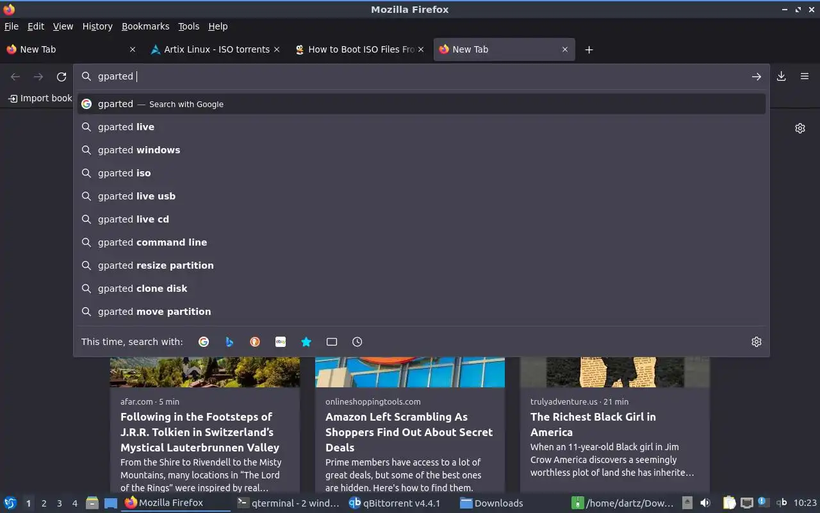The width and height of the screenshot is (820, 513).
Task: Close the first New Tab
Action: [133, 49]
